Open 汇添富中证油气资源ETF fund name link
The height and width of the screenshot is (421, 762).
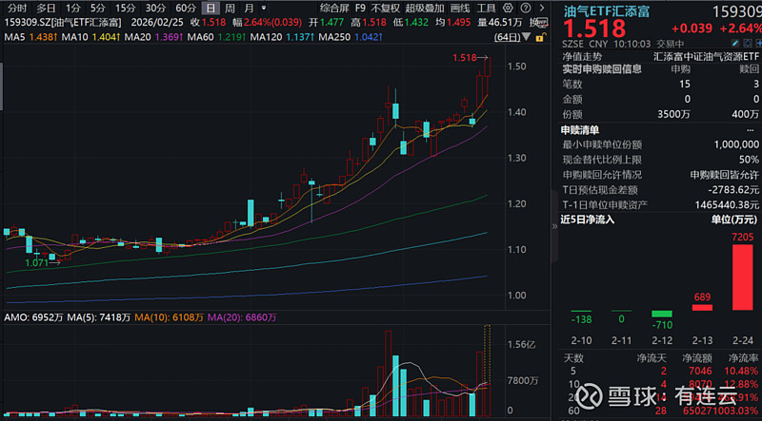(706, 56)
